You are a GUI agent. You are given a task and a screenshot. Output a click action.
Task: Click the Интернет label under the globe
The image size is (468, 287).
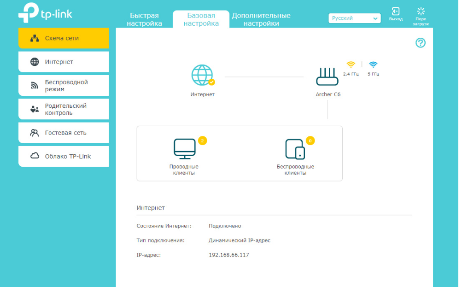[202, 94]
